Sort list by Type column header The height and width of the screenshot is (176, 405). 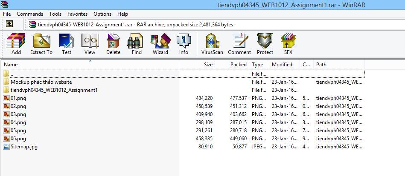259,64
